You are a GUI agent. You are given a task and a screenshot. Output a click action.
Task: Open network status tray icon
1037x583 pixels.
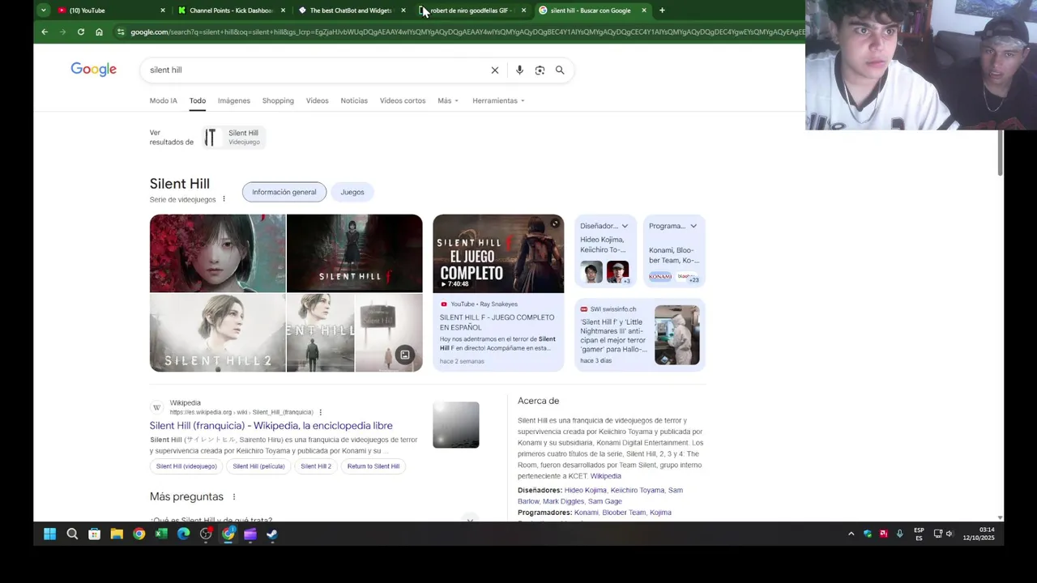tap(937, 534)
